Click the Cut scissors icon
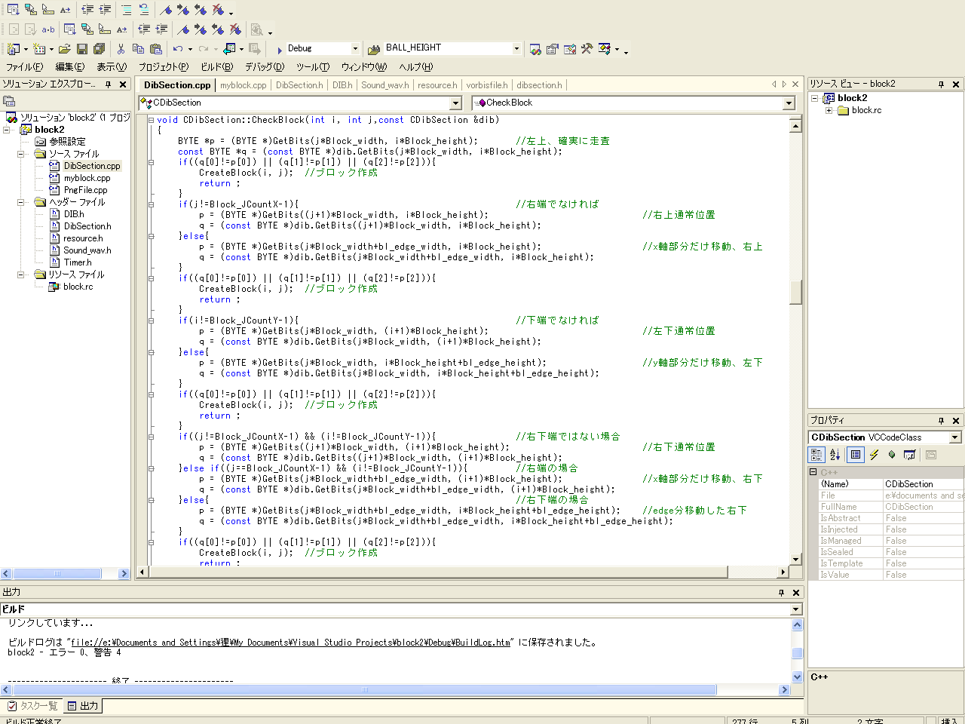 (121, 49)
